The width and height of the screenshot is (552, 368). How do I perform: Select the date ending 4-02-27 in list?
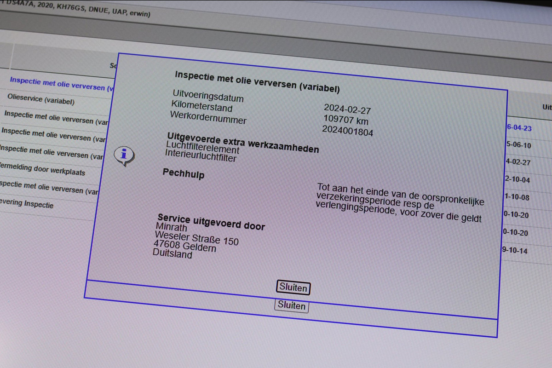(x=518, y=162)
